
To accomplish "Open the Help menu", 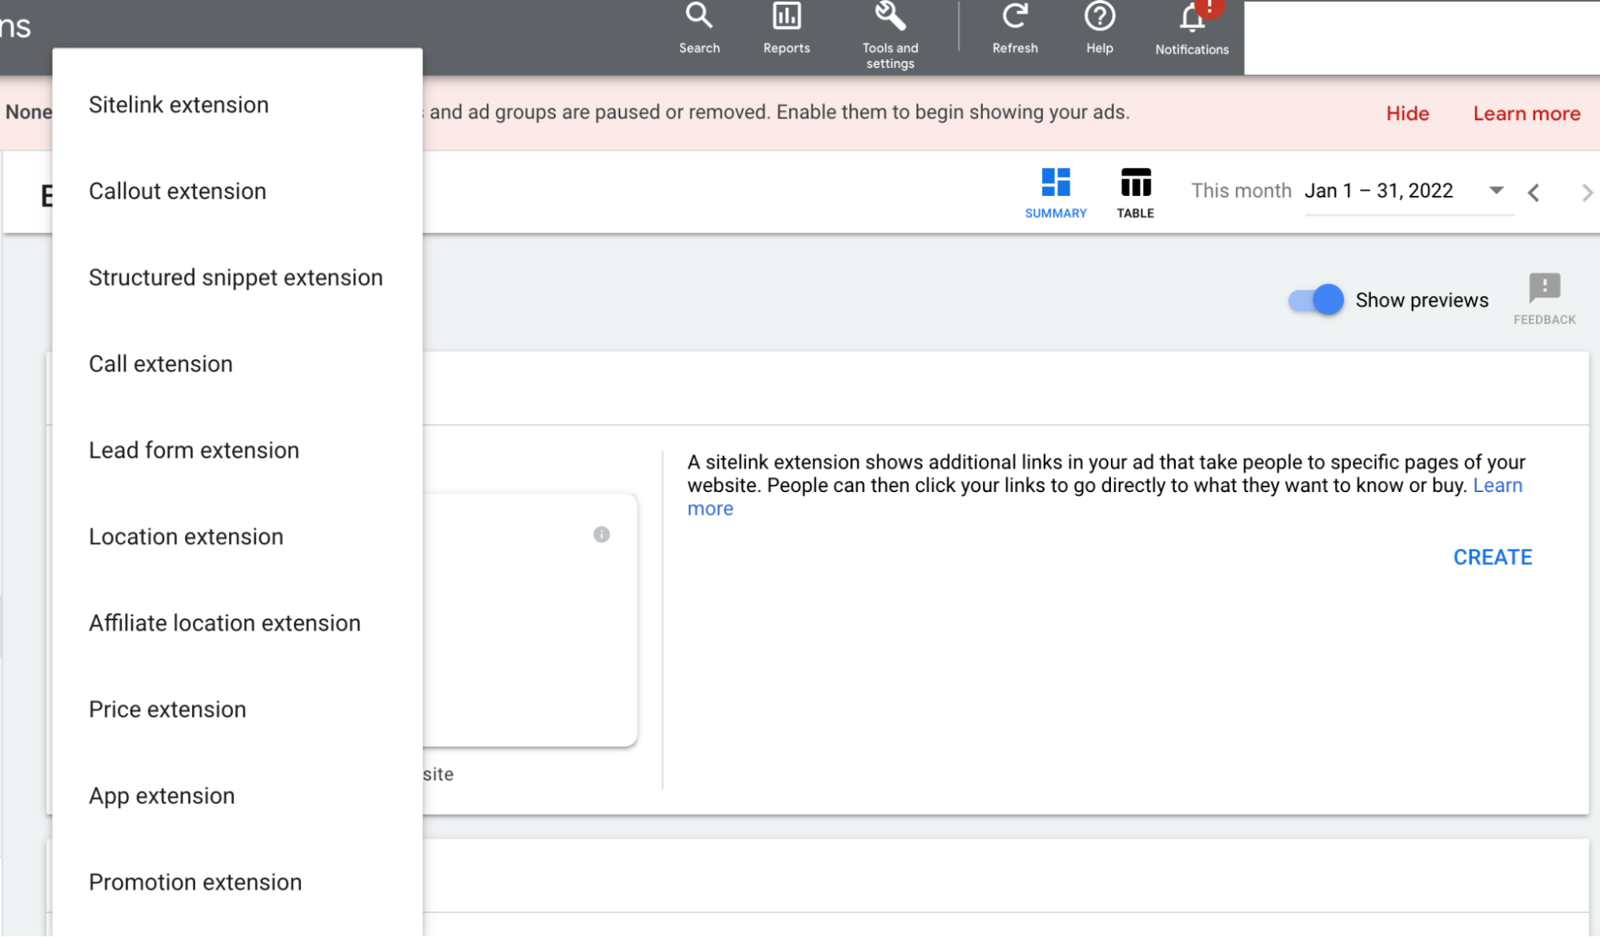I will [x=1099, y=28].
